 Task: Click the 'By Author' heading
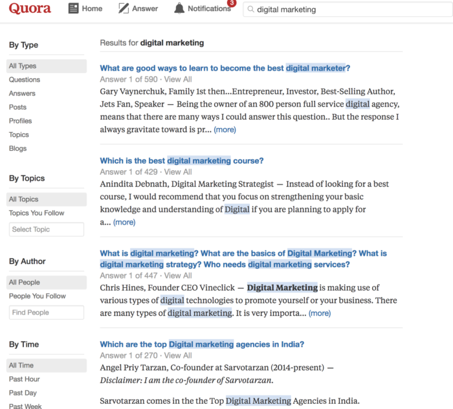click(27, 261)
